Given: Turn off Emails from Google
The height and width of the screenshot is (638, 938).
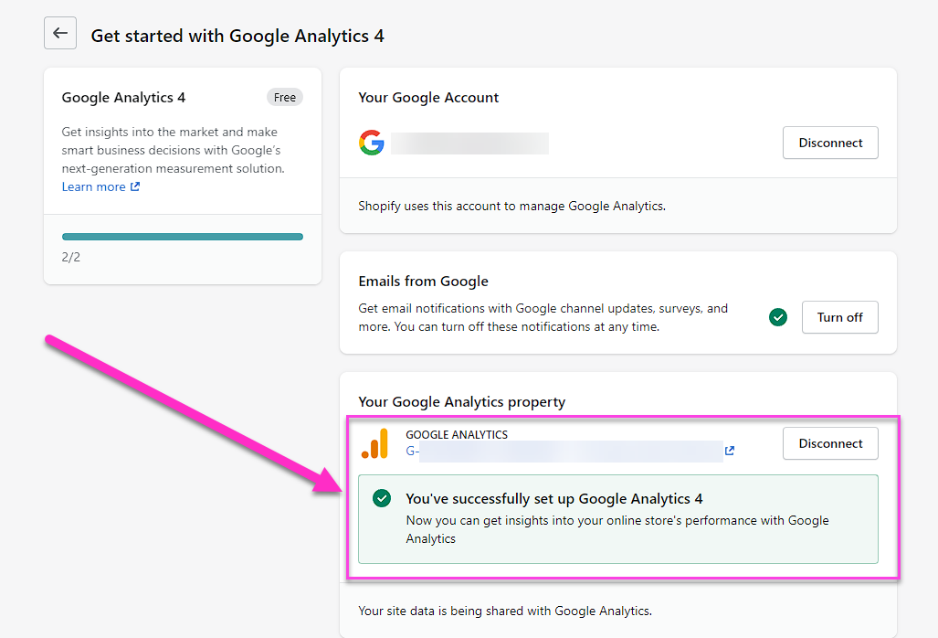Looking at the screenshot, I should pos(840,317).
